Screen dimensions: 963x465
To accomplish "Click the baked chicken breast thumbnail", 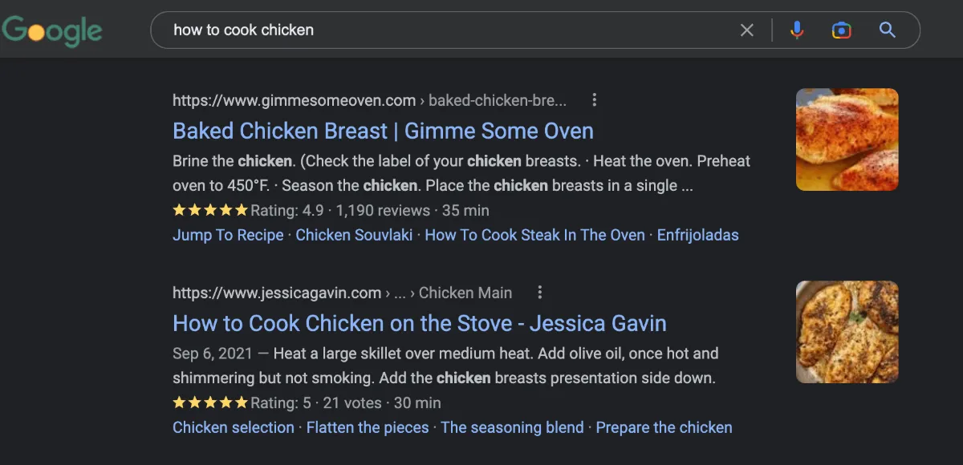I will (847, 139).
